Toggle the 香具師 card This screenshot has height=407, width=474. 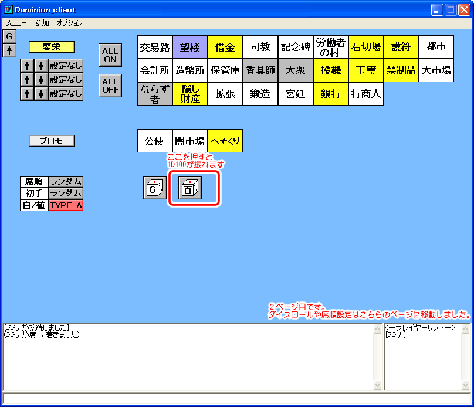pyautogui.click(x=260, y=70)
